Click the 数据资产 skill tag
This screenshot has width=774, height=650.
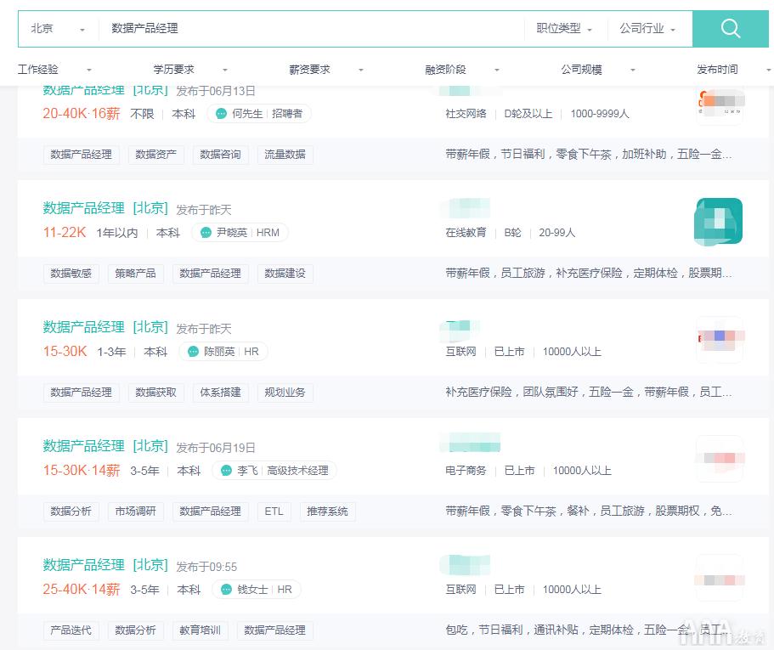[x=156, y=154]
